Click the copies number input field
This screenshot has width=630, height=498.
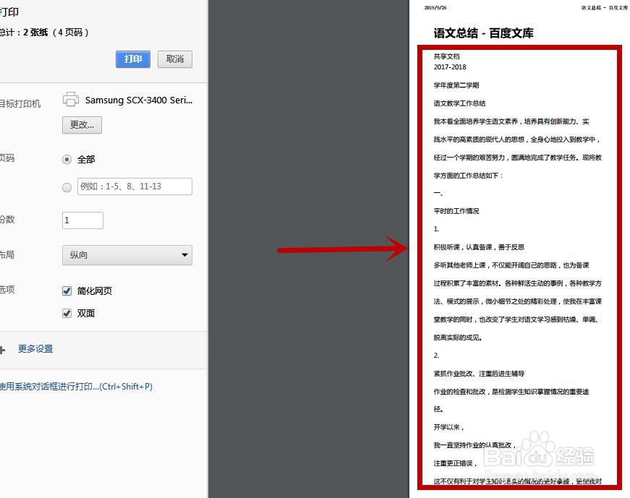tap(82, 220)
